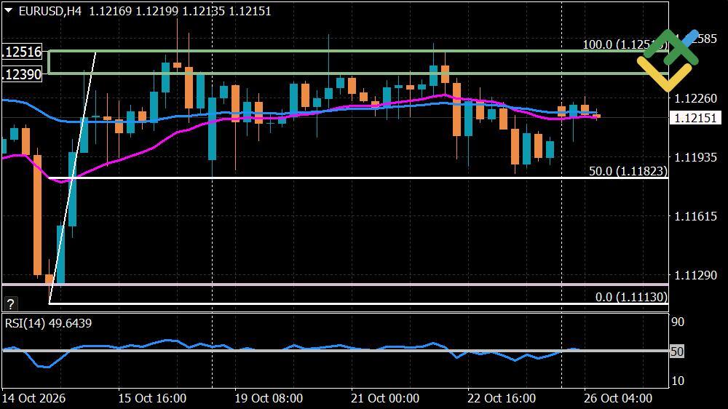Image resolution: width=728 pixels, height=409 pixels.
Task: Click the 14 Oct 2026 date label
Action: (x=34, y=398)
